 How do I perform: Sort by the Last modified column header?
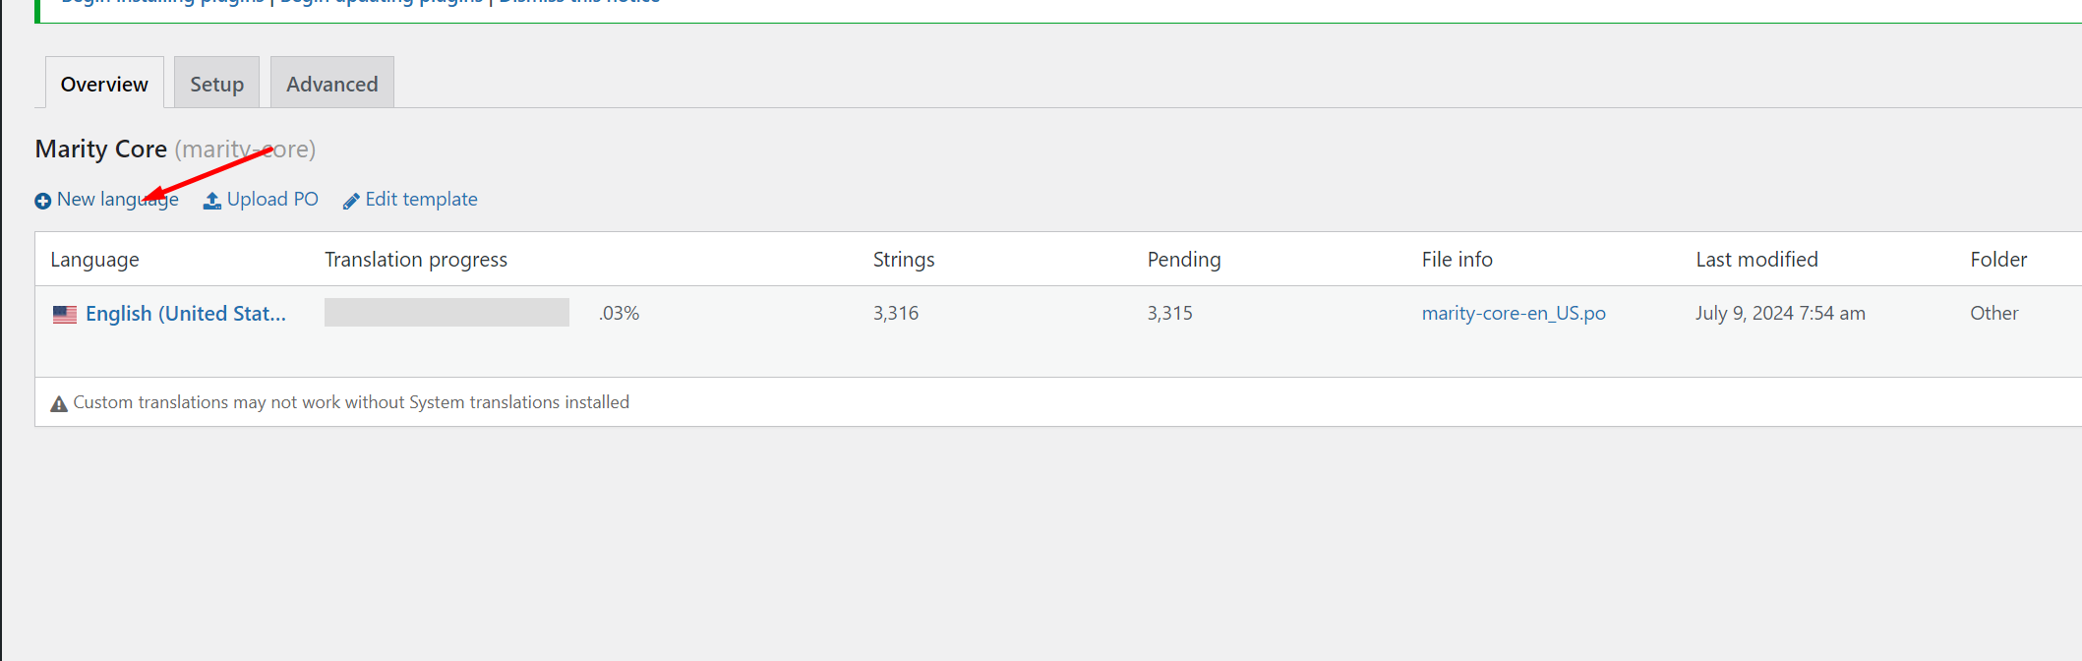[x=1756, y=260]
